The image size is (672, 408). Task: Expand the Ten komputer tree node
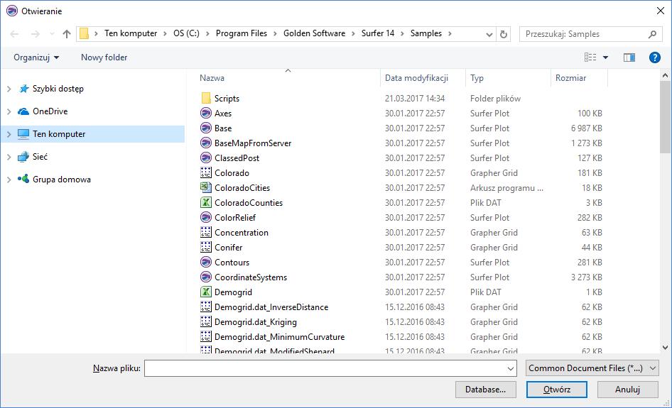pyautogui.click(x=9, y=134)
